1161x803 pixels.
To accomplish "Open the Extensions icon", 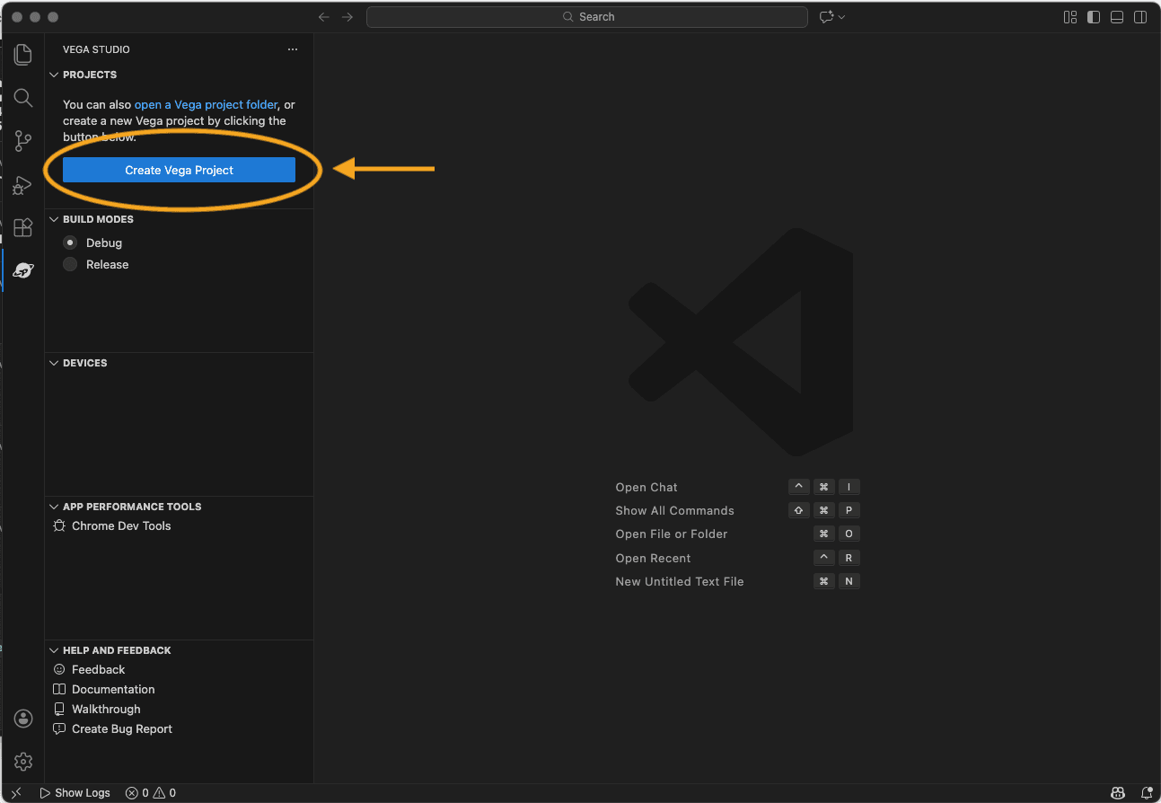I will point(22,227).
